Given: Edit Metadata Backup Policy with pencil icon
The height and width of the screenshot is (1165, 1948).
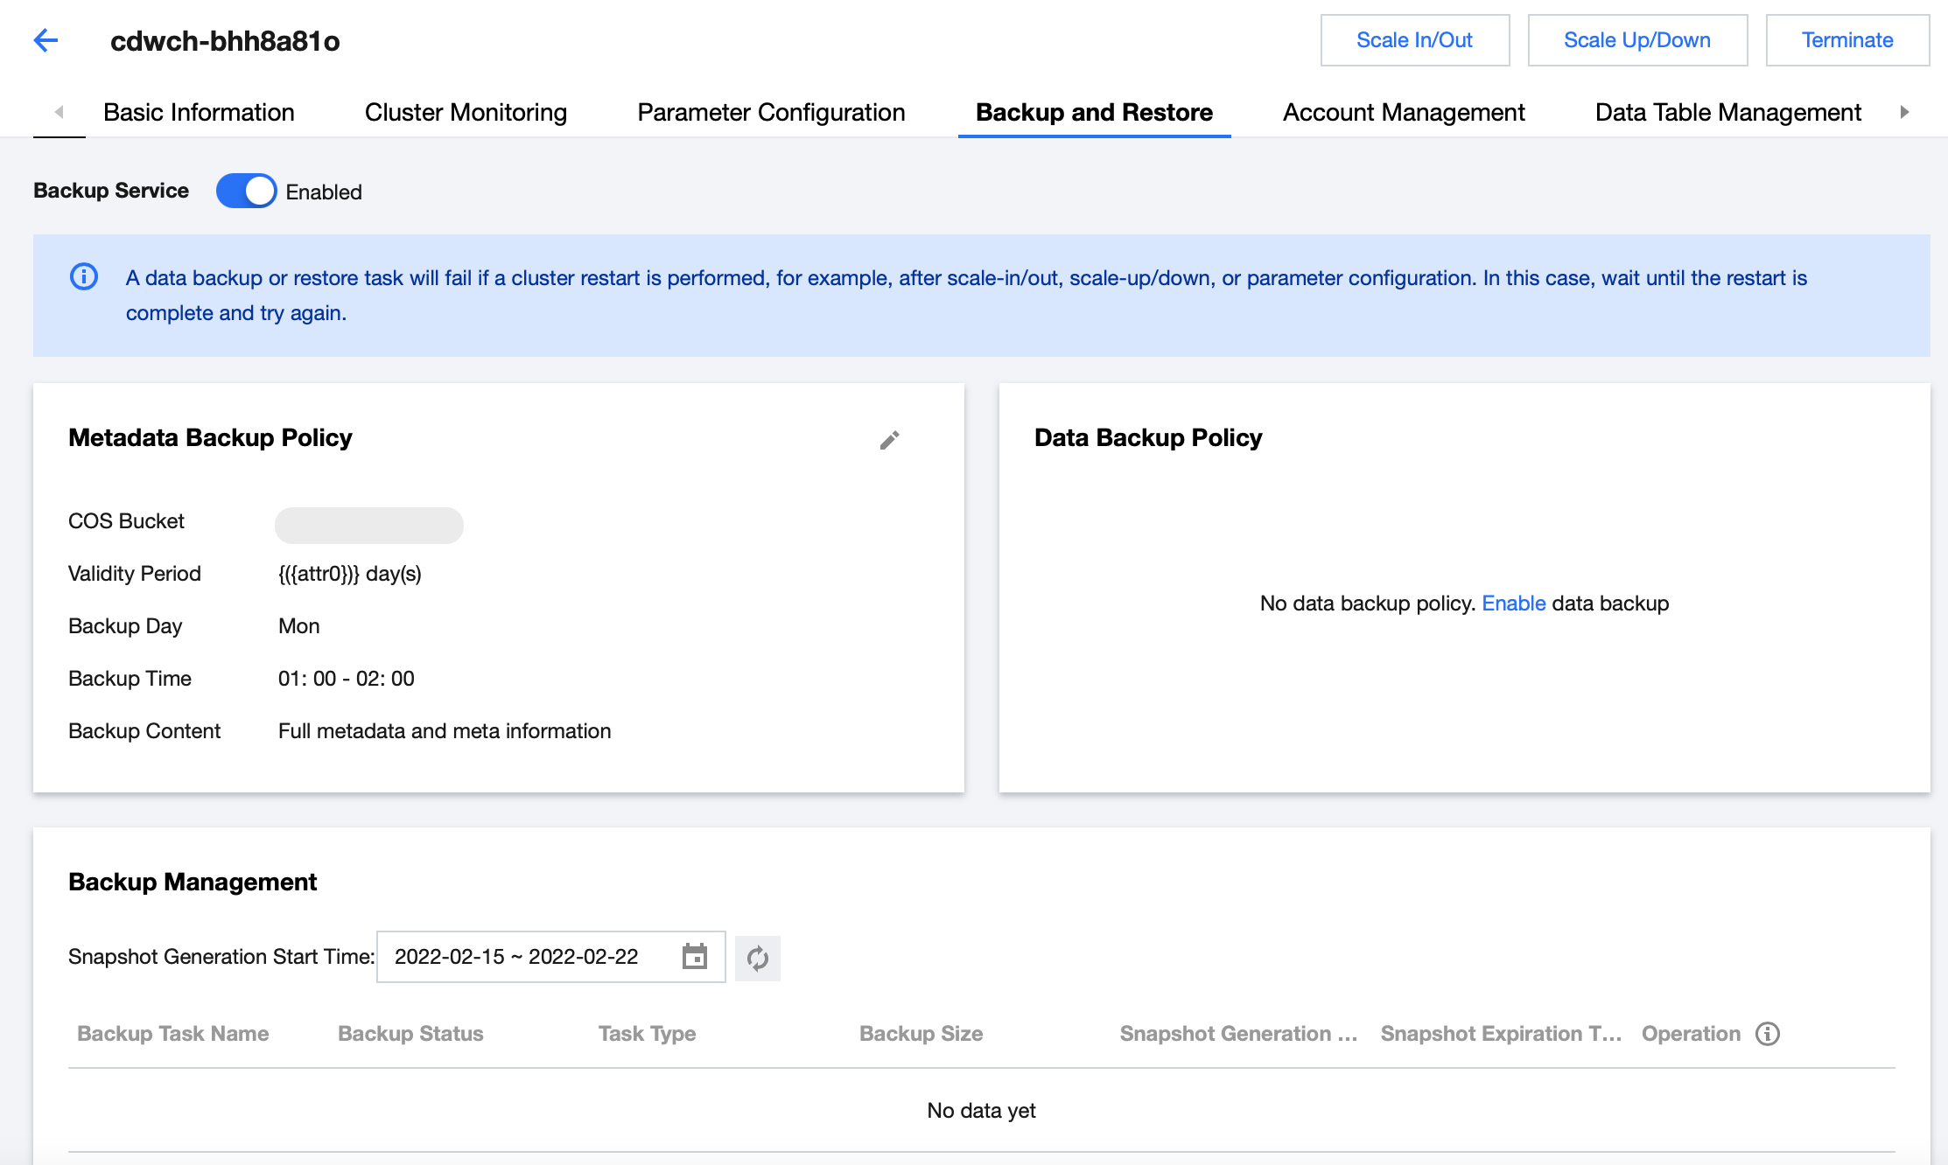Looking at the screenshot, I should click(889, 440).
